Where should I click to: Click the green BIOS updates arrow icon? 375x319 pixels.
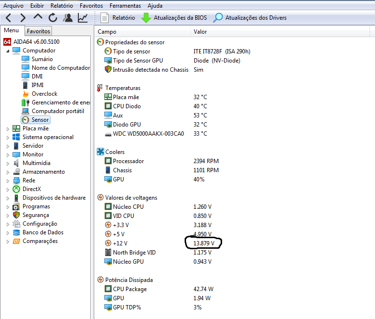146,18
